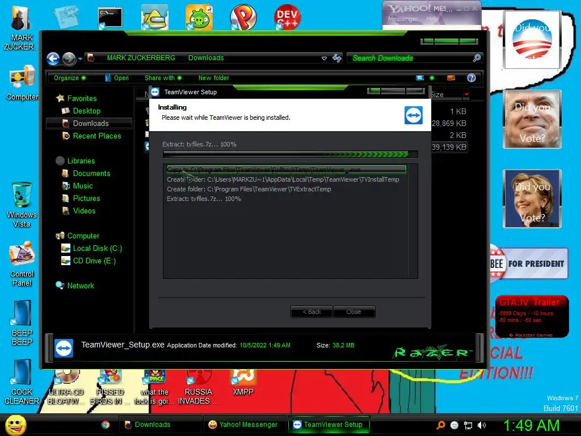Click change view icon in Explorer toolbar

(420, 78)
